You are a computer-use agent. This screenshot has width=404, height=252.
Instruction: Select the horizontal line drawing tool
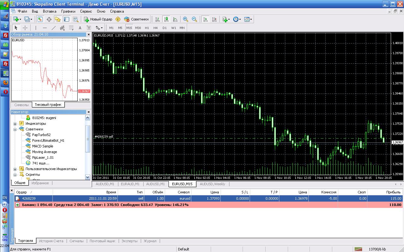click(x=45, y=28)
